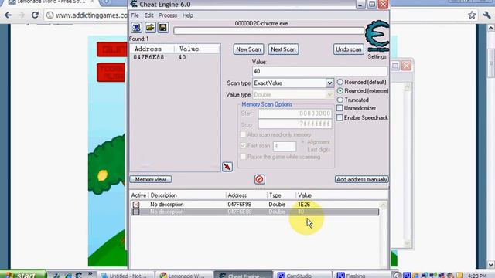Toggle Active box of the highlighted row
Screen dimensions: 495x278
136,212
